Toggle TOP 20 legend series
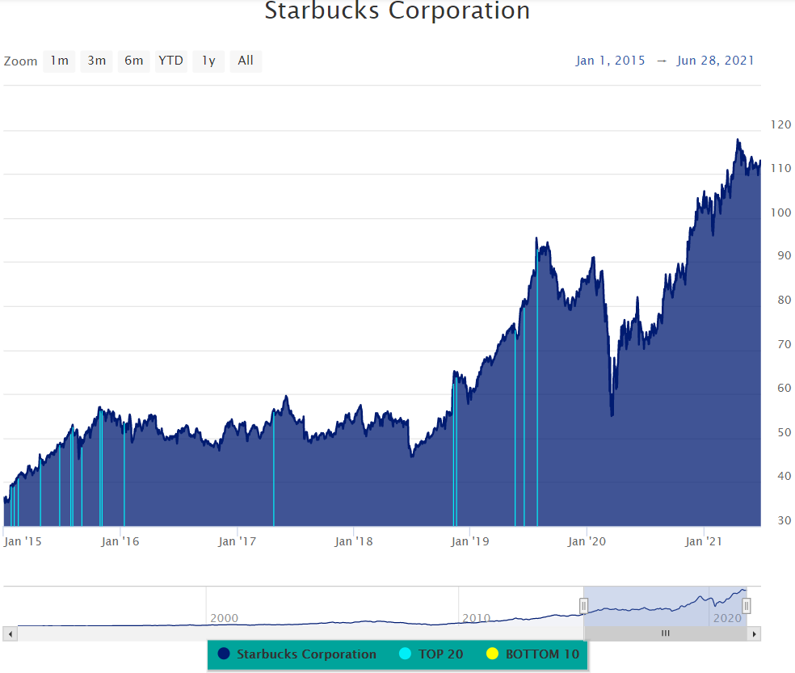The width and height of the screenshot is (795, 673). [x=431, y=654]
